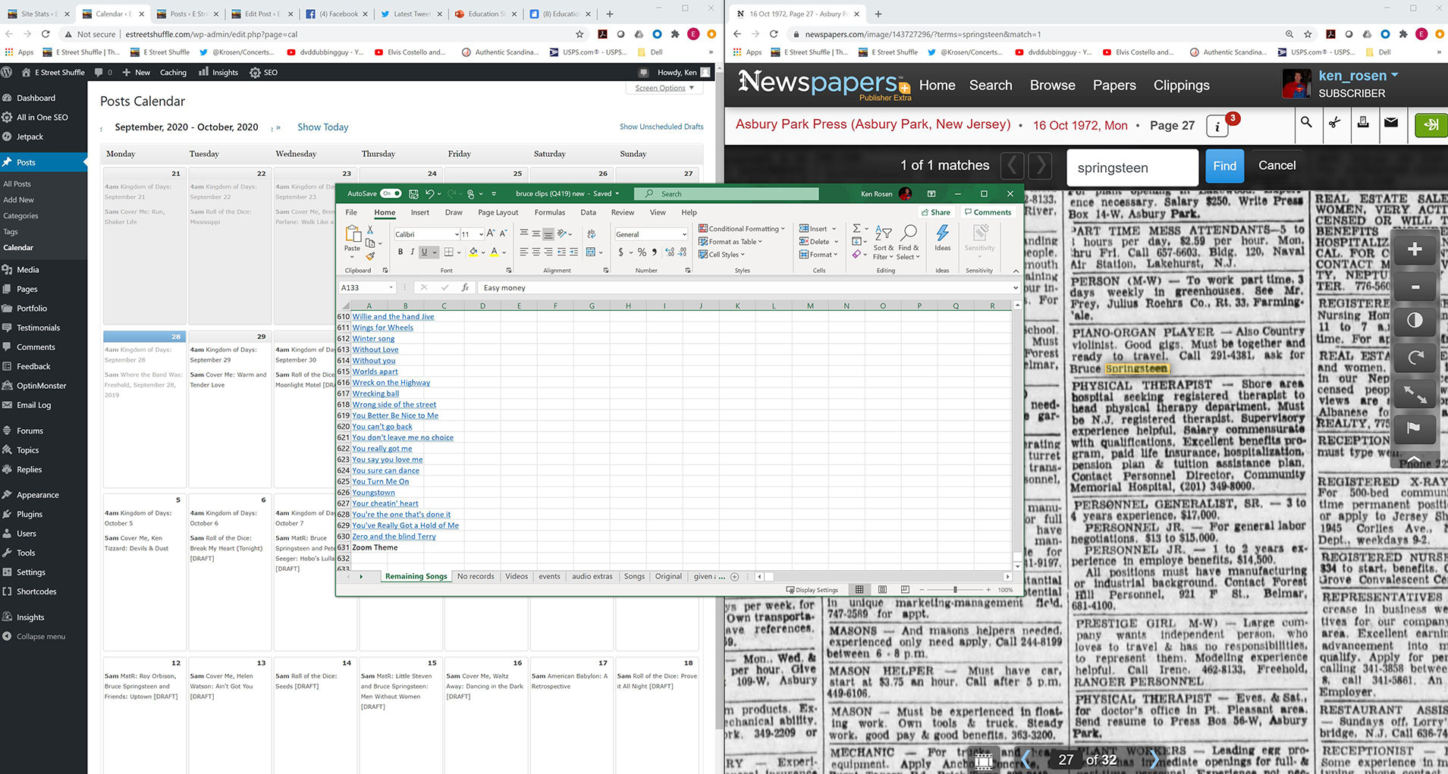Click the Font Color swatch button
The image size is (1448, 774).
(x=494, y=252)
